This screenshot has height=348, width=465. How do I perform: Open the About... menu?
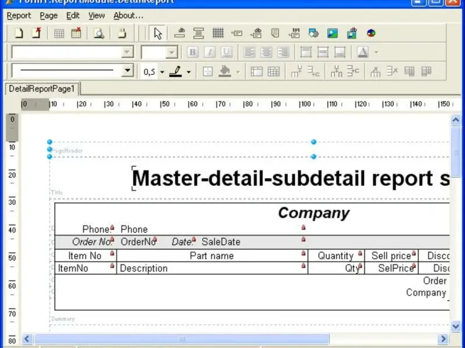128,16
